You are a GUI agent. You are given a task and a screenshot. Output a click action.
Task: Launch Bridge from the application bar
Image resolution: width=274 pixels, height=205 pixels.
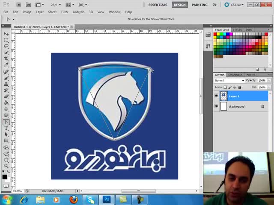(x=18, y=5)
